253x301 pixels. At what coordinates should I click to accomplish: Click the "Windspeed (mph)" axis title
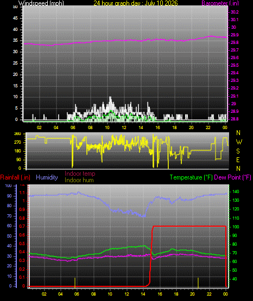[x=41, y=3]
